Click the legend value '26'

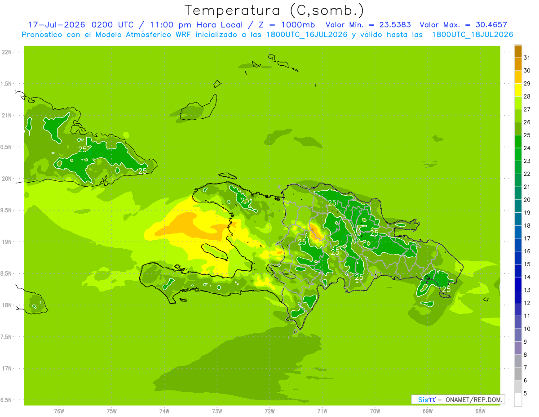click(527, 122)
